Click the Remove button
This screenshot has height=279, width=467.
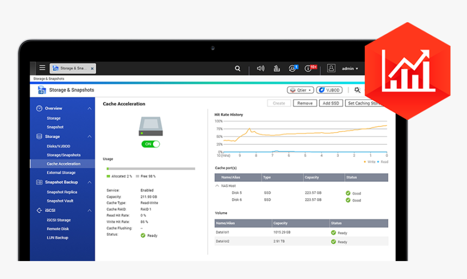305,103
